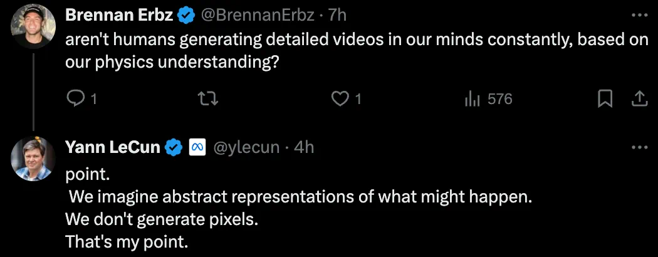Reply to Brennan Erbz's tweet
The width and height of the screenshot is (658, 257).
pos(75,98)
